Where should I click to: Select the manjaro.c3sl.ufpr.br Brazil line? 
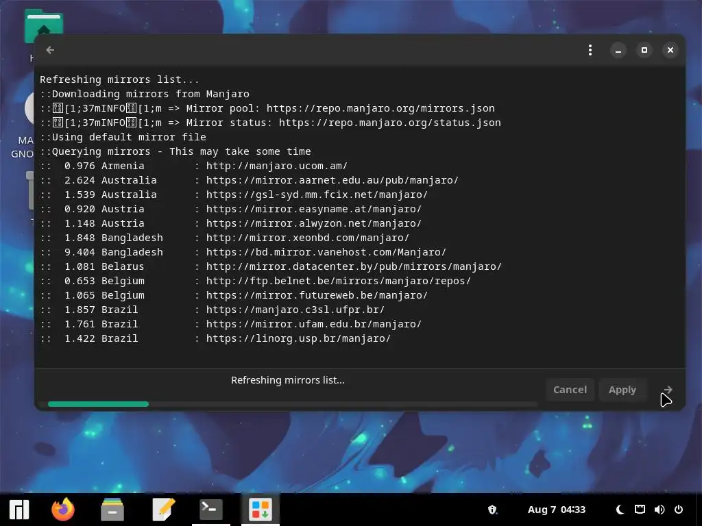point(213,310)
